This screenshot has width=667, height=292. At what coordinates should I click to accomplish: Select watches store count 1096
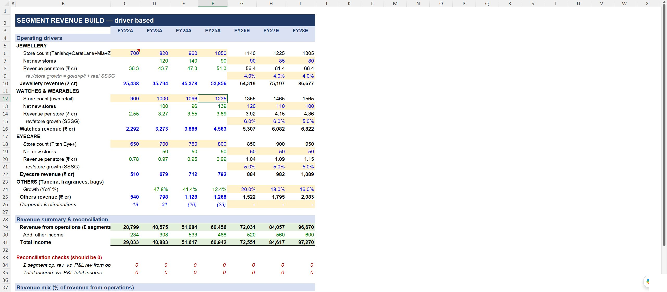point(183,99)
